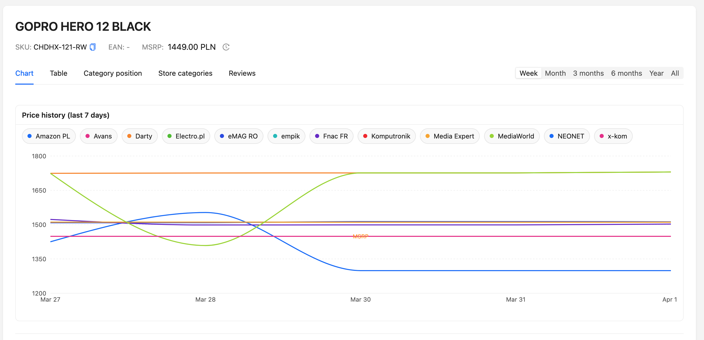
Task: Toggle Electro.pl legend chip
Action: tap(186, 136)
